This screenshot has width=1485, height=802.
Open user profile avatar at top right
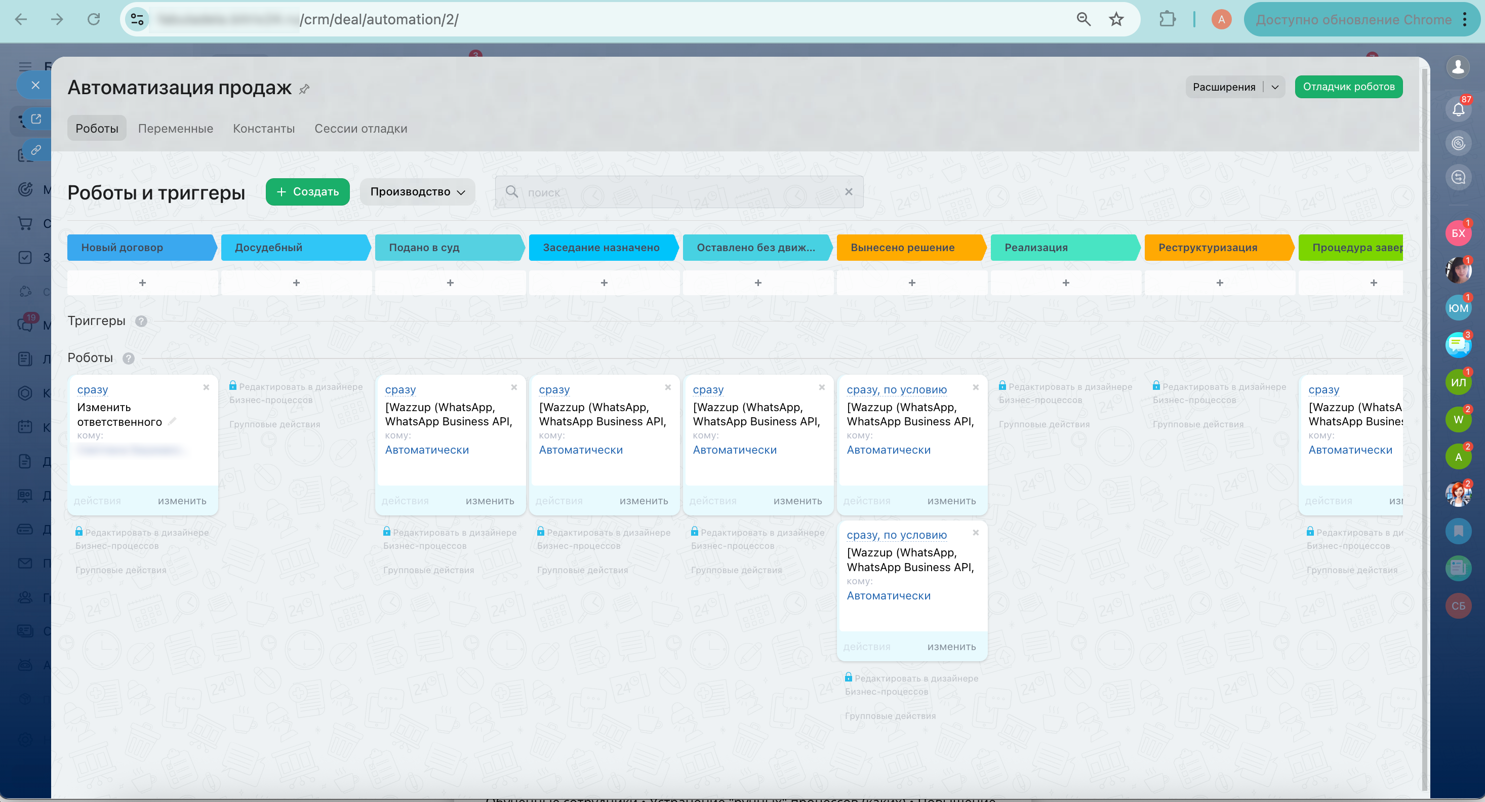pyautogui.click(x=1458, y=67)
